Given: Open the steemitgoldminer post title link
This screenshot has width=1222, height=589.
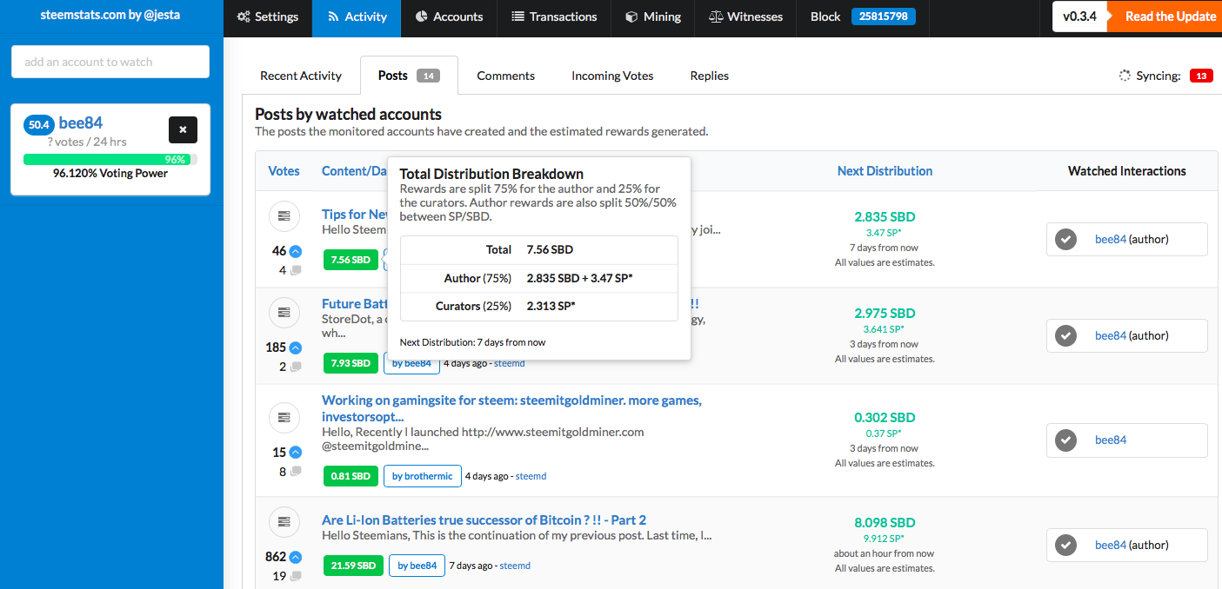Looking at the screenshot, I should coord(511,408).
